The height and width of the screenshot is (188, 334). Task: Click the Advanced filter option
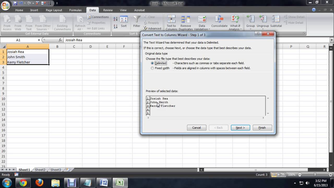pyautogui.click(x=152, y=28)
